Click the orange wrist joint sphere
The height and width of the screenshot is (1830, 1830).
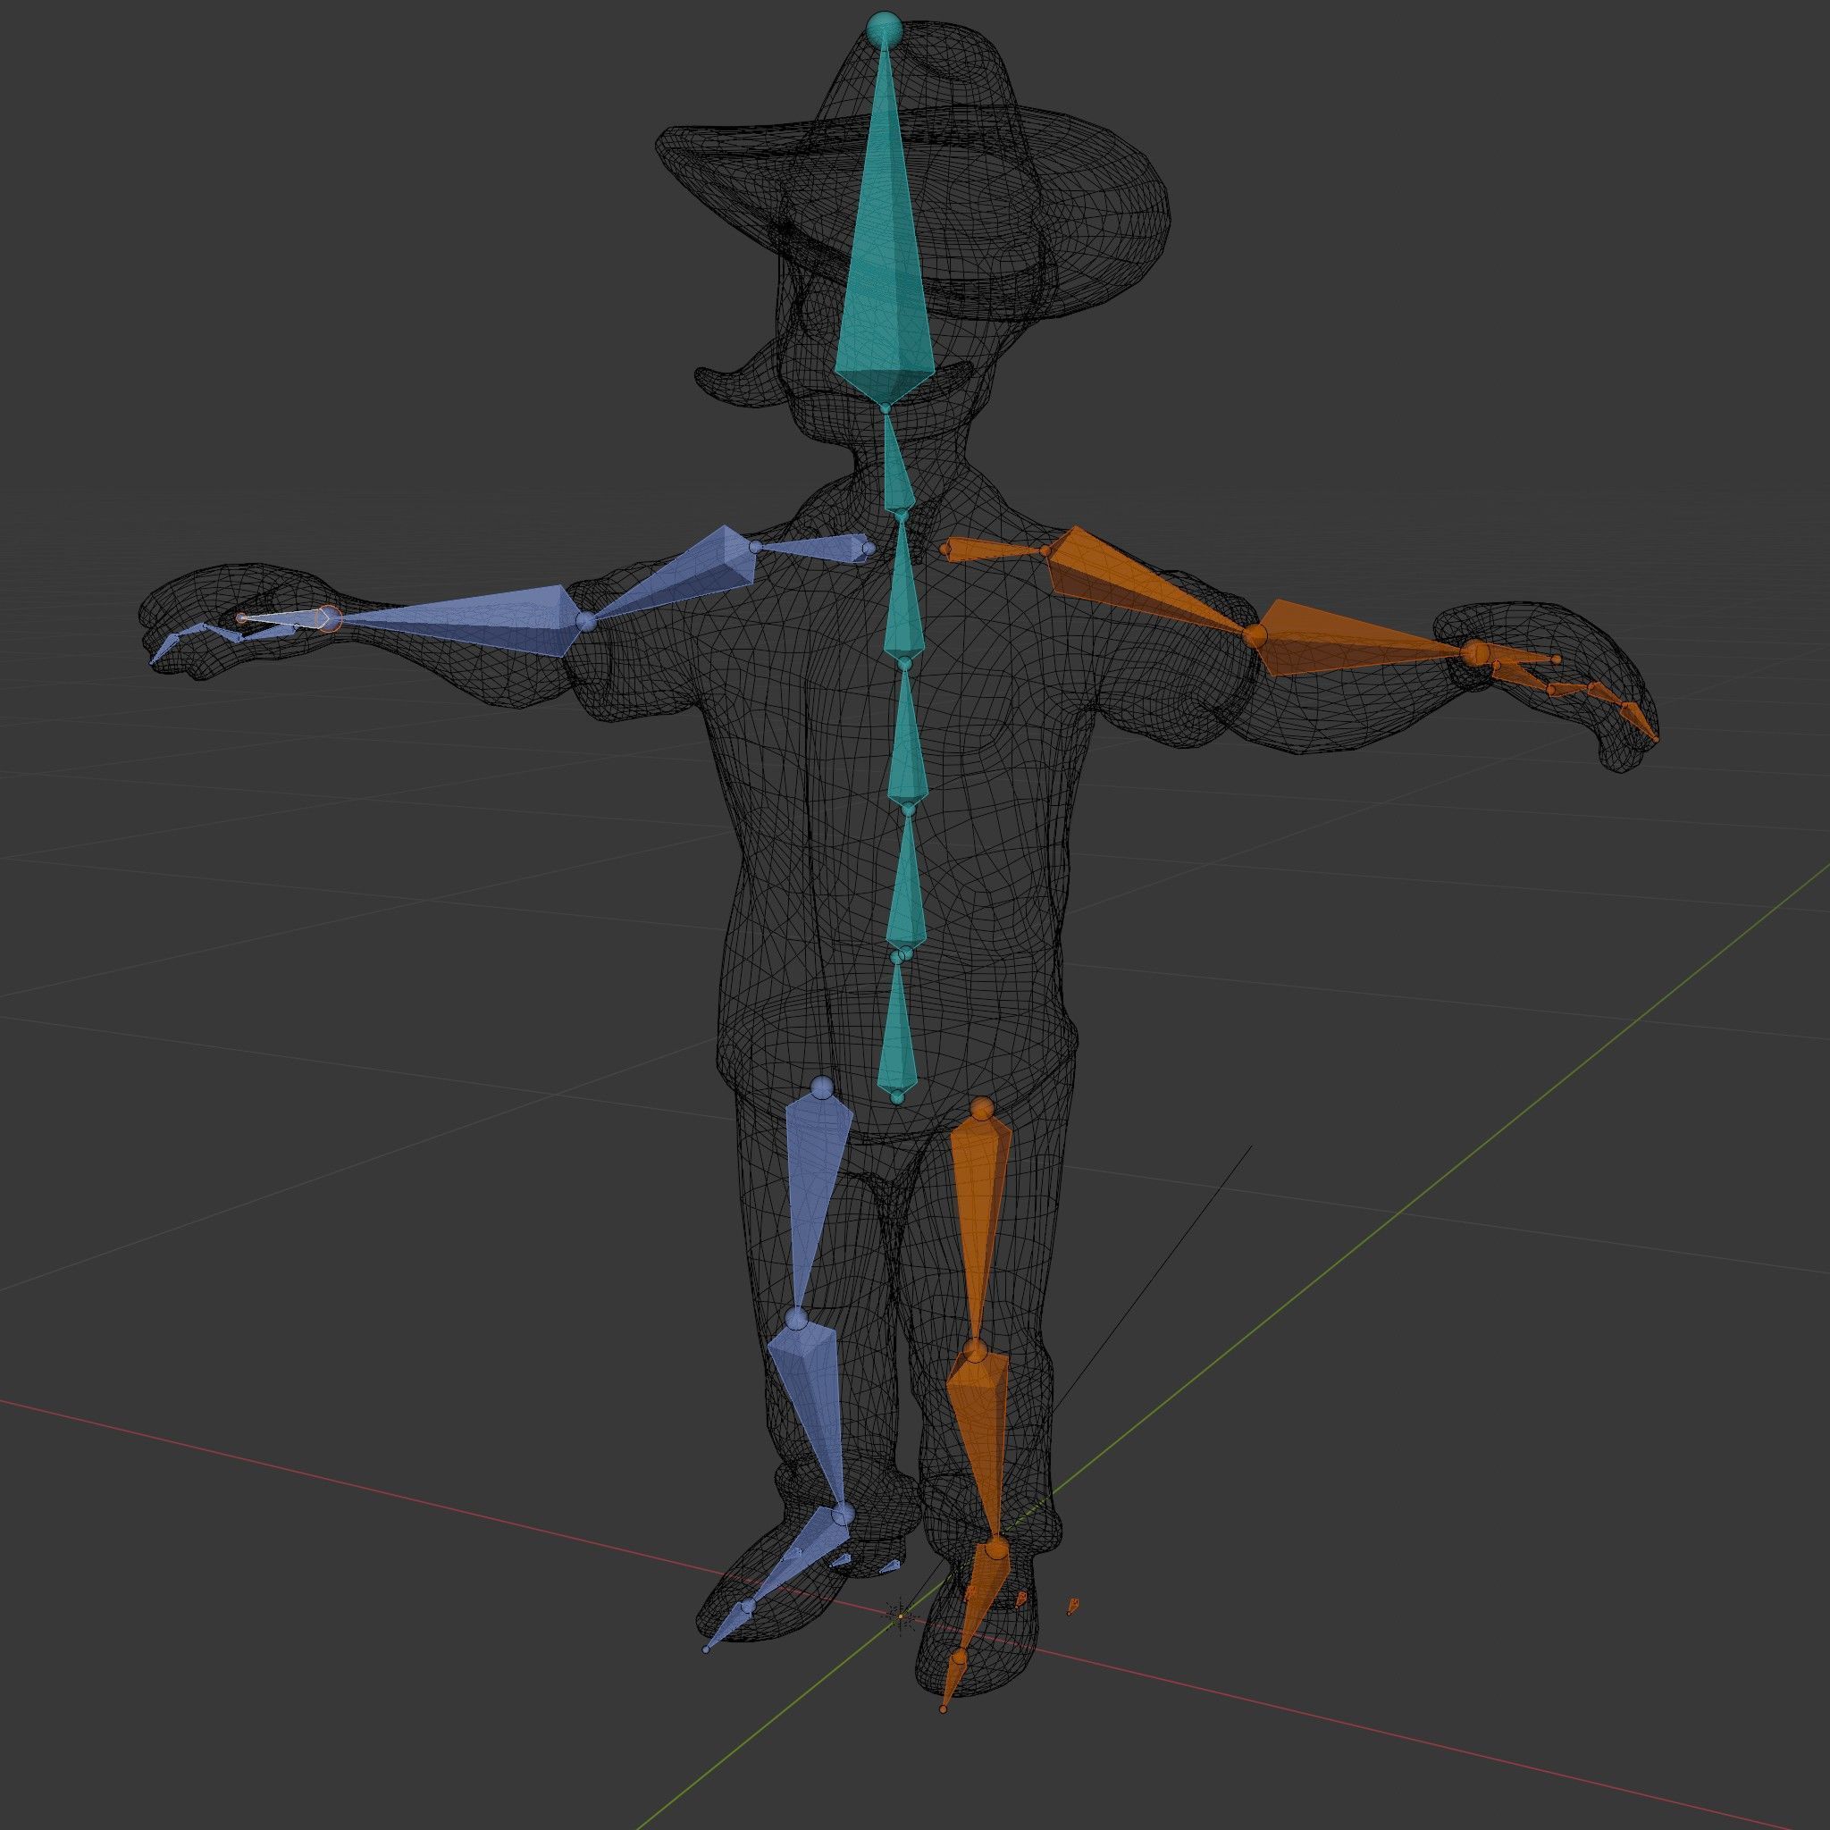pos(1474,652)
